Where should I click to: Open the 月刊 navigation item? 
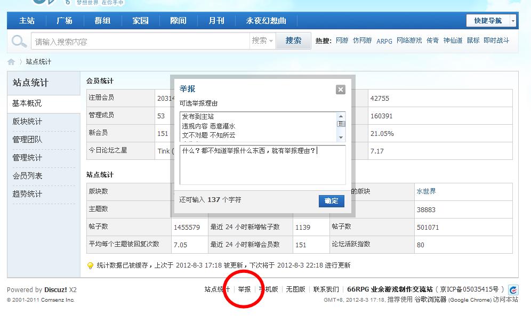(216, 21)
